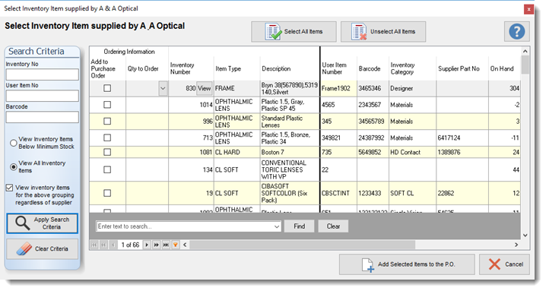Image resolution: width=546 pixels, height=291 pixels.
Task: Select supplier part number 6417124 cell
Action: point(462,138)
